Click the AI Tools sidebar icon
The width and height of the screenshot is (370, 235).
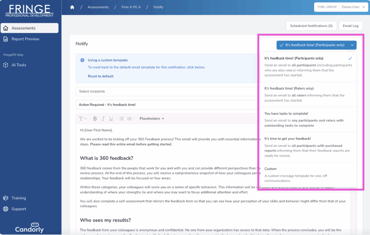point(6,65)
